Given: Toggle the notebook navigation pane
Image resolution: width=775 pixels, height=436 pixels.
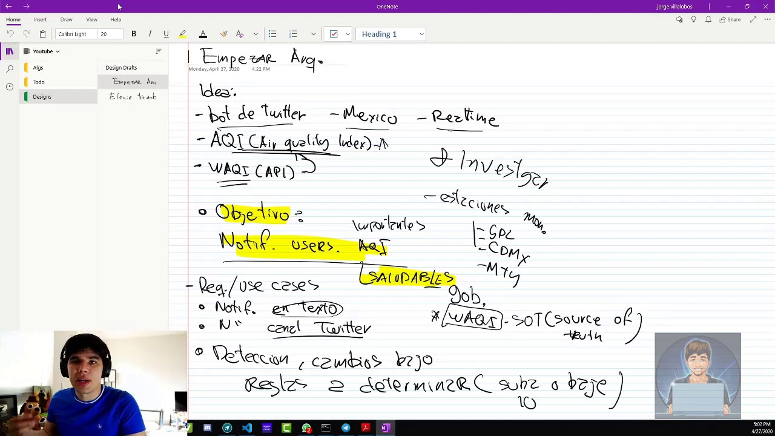Looking at the screenshot, I should [10, 51].
